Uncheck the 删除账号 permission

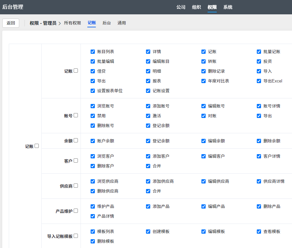click(x=93, y=126)
